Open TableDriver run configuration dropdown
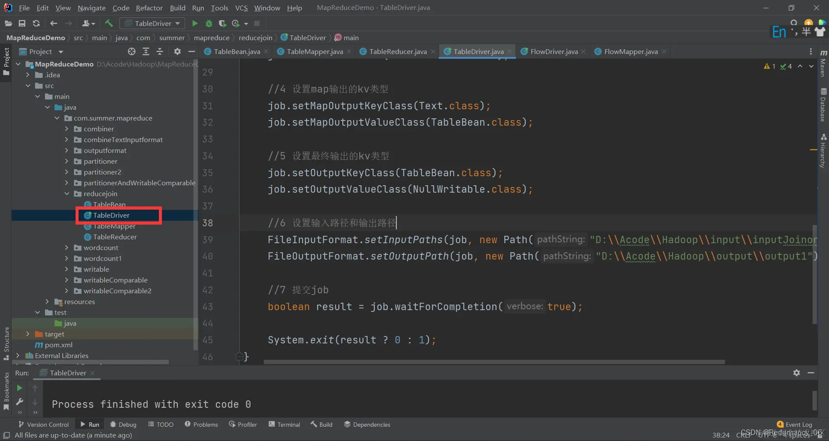The image size is (829, 441). click(152, 23)
